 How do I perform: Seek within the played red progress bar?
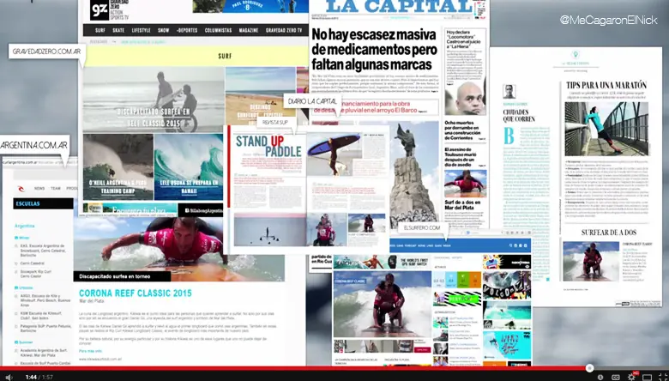tap(294, 368)
